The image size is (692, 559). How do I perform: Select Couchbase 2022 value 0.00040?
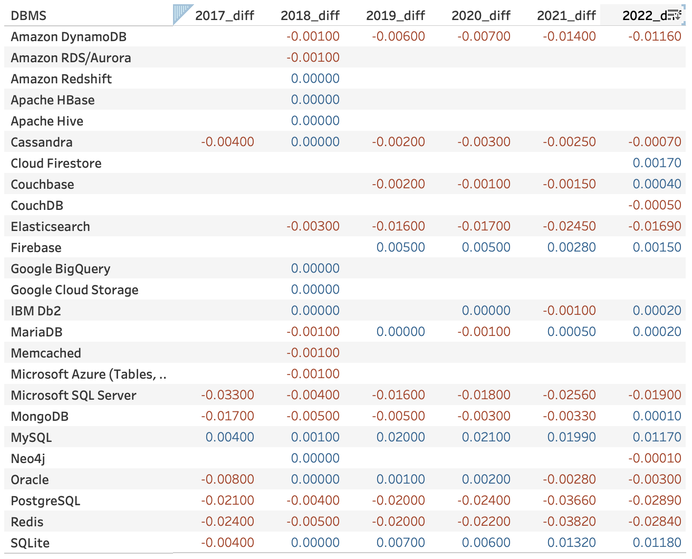657,184
